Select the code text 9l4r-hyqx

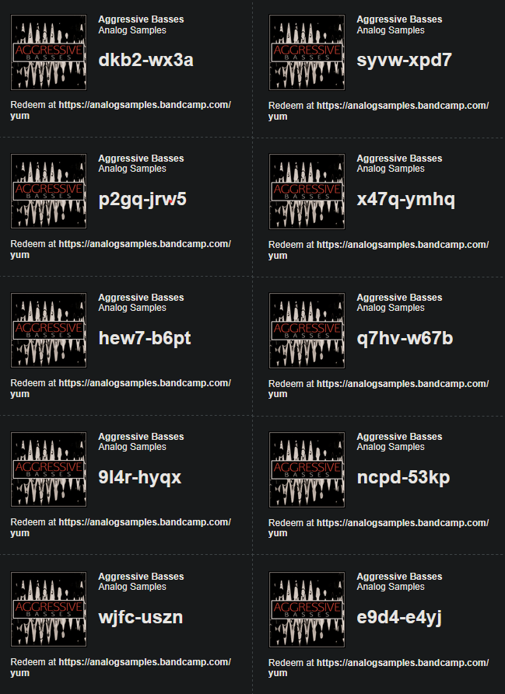[140, 478]
